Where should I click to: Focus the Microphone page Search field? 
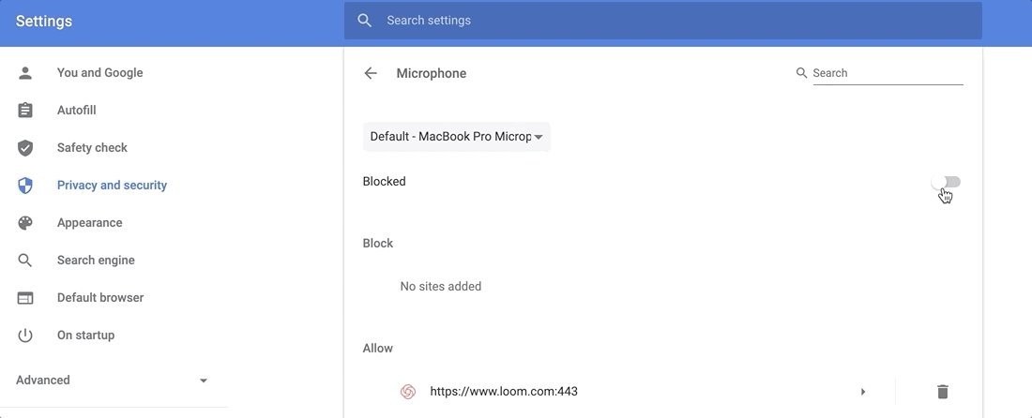[x=887, y=73]
